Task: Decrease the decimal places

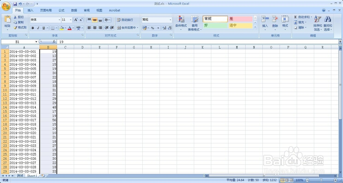Action: [169, 28]
